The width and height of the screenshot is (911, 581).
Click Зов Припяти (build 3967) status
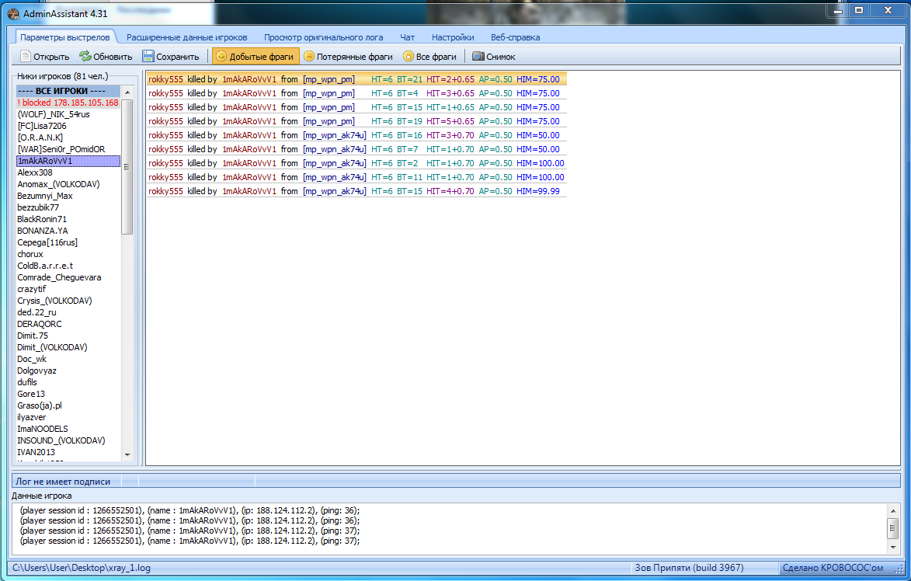pyautogui.click(x=689, y=568)
